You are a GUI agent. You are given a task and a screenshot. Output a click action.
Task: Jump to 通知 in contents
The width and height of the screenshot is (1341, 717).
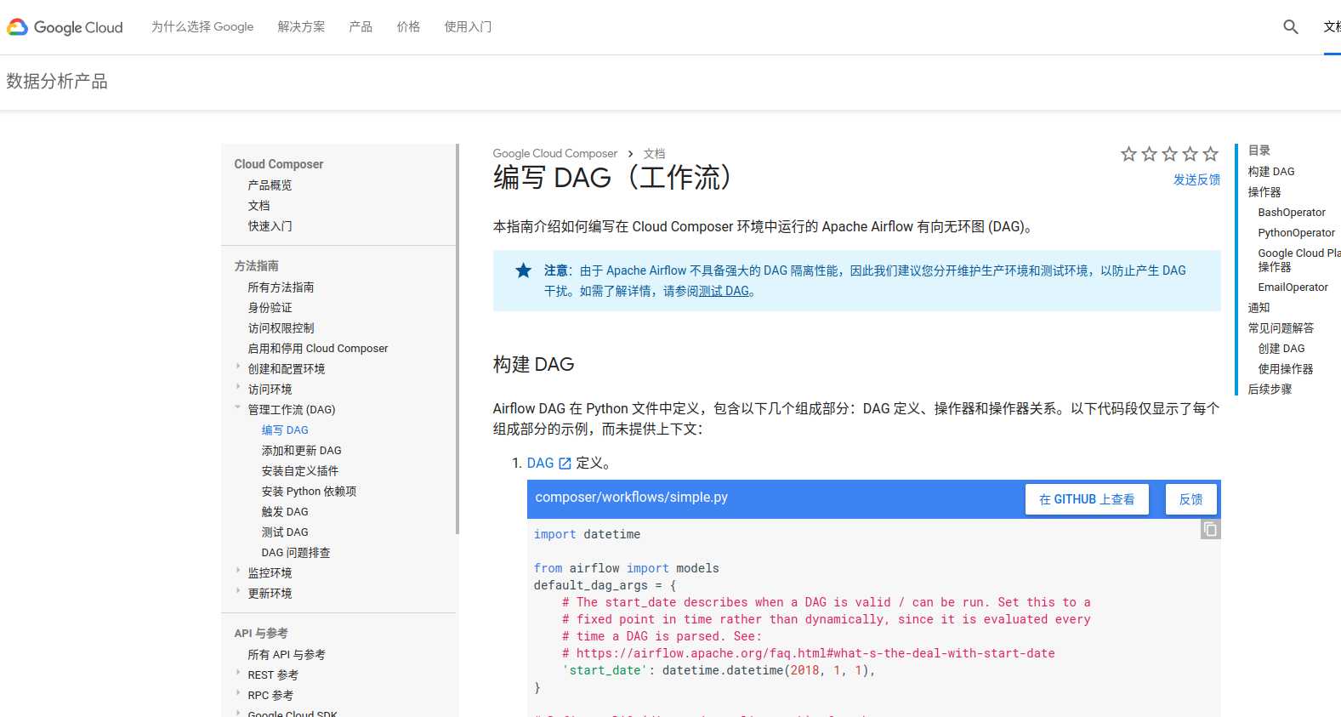tap(1259, 308)
